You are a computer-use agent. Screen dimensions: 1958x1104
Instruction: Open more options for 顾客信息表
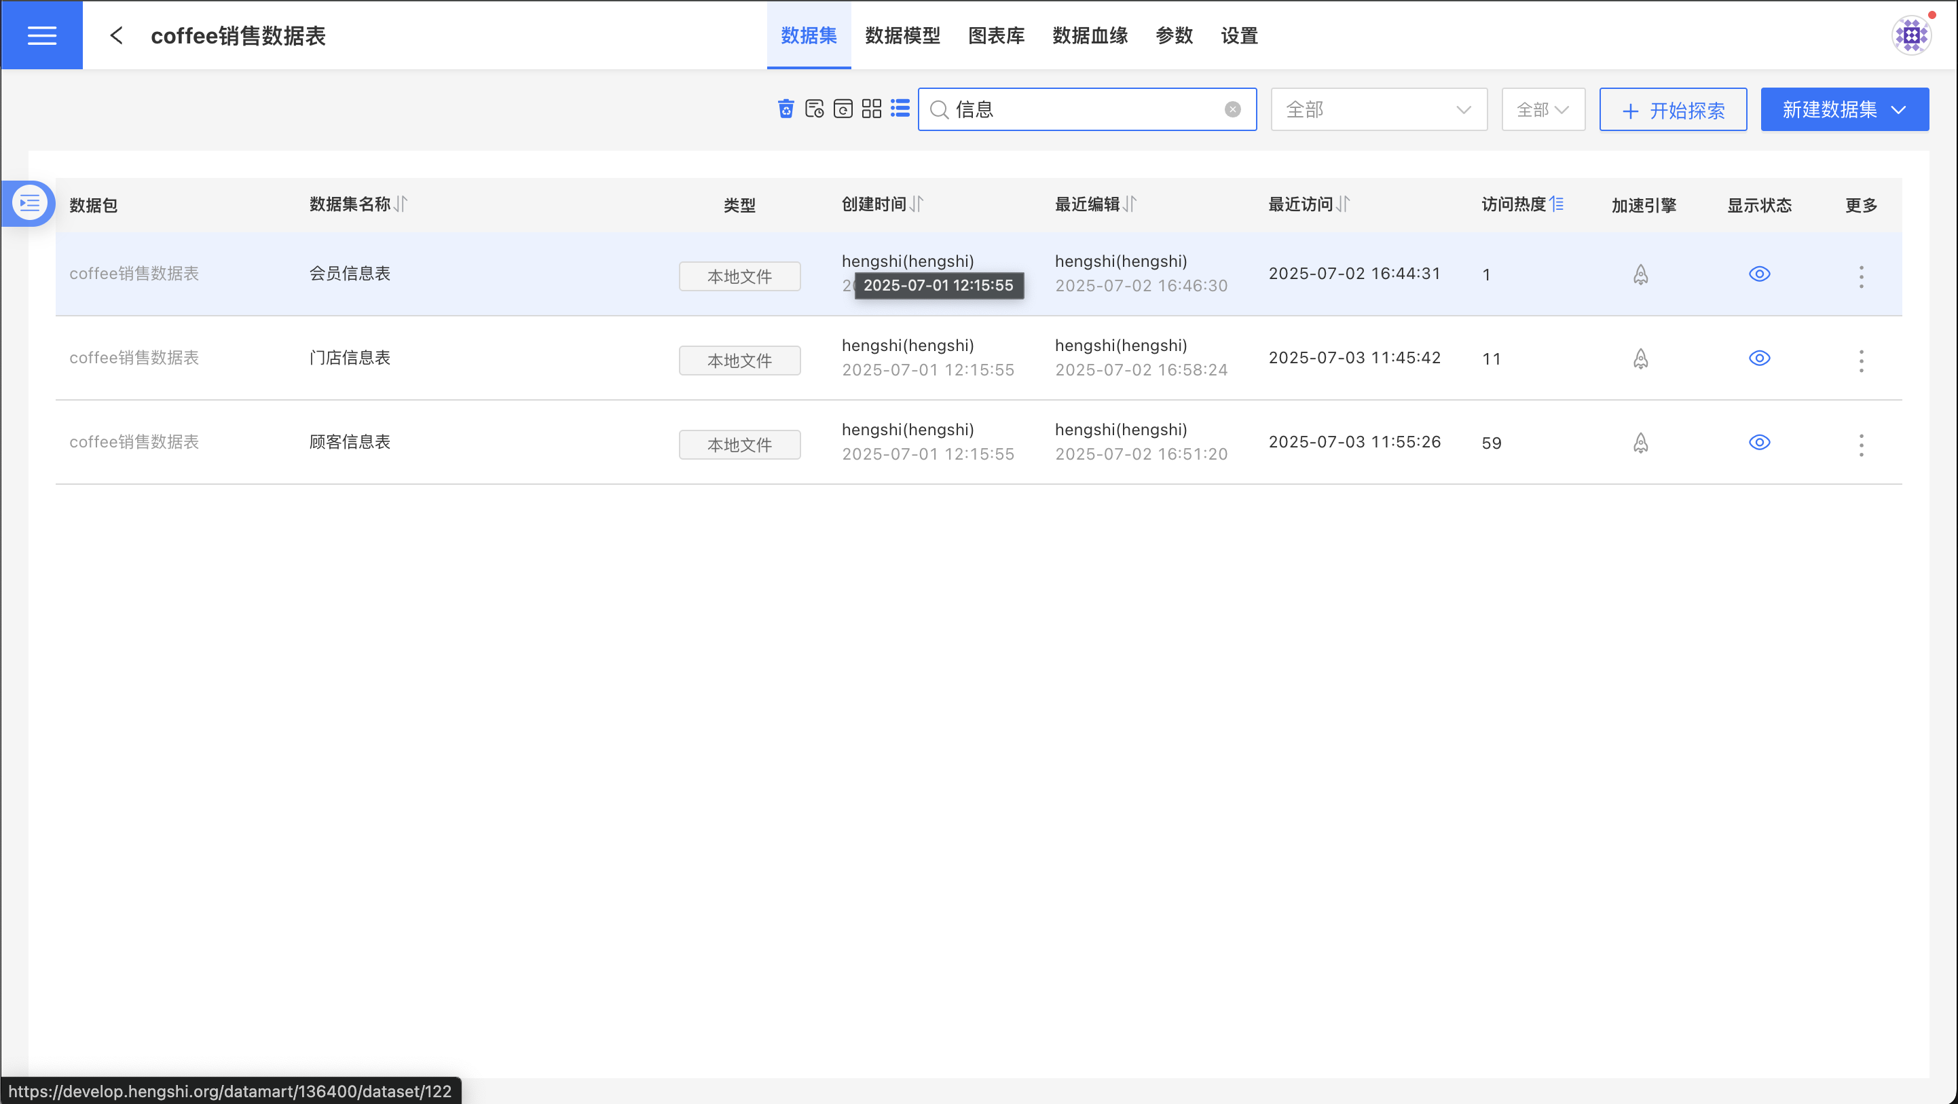pos(1861,444)
